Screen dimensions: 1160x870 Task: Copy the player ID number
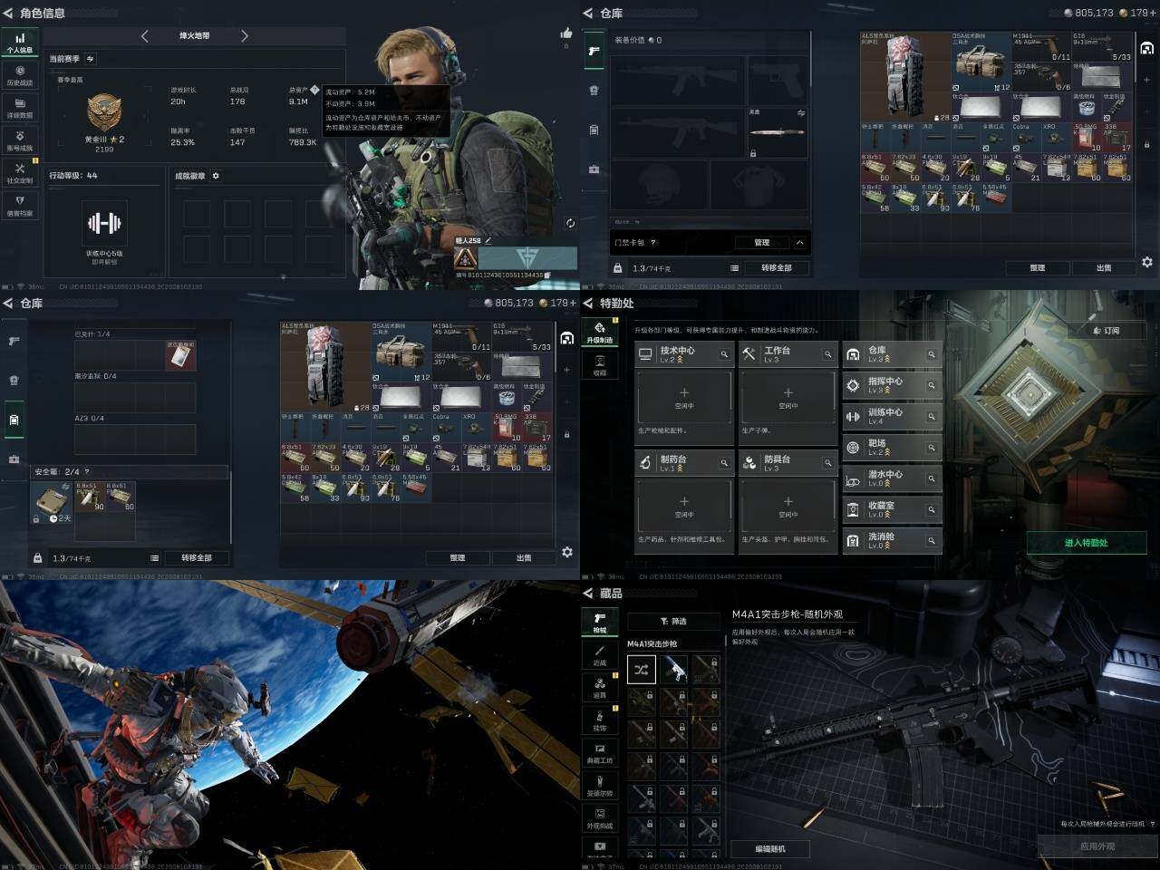click(547, 275)
